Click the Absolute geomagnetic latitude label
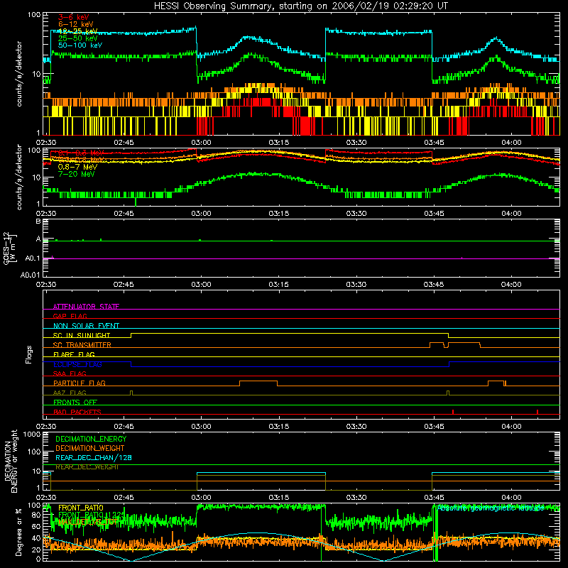Screen dimensions: 568x568 491,508
